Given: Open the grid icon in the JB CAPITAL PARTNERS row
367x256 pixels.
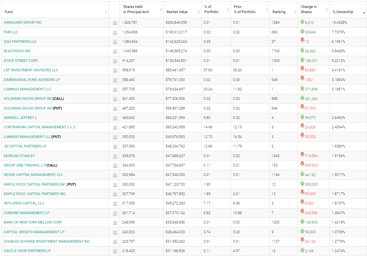Looking at the screenshot, I should 115,147.
